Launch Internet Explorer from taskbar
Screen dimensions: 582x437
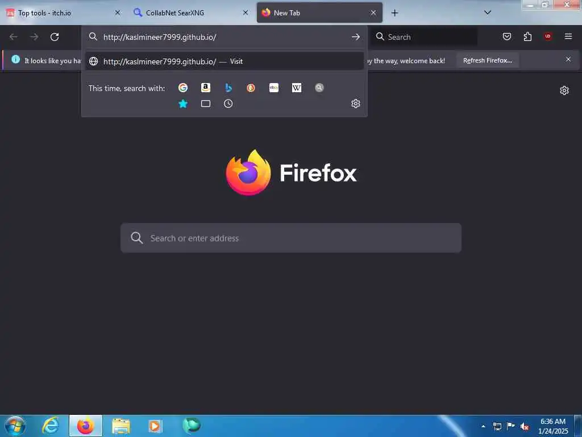point(50,426)
